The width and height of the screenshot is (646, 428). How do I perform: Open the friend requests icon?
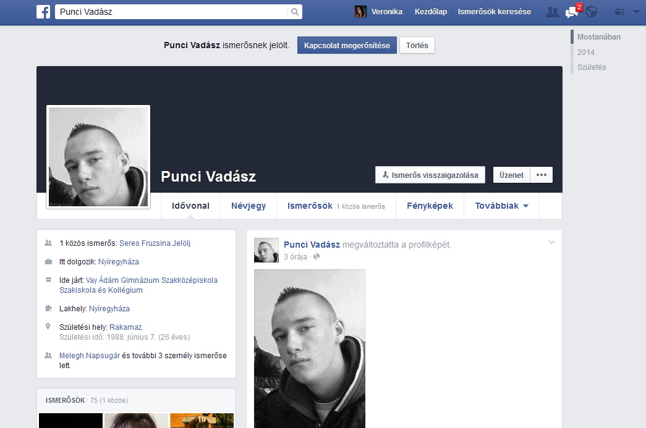coord(552,12)
